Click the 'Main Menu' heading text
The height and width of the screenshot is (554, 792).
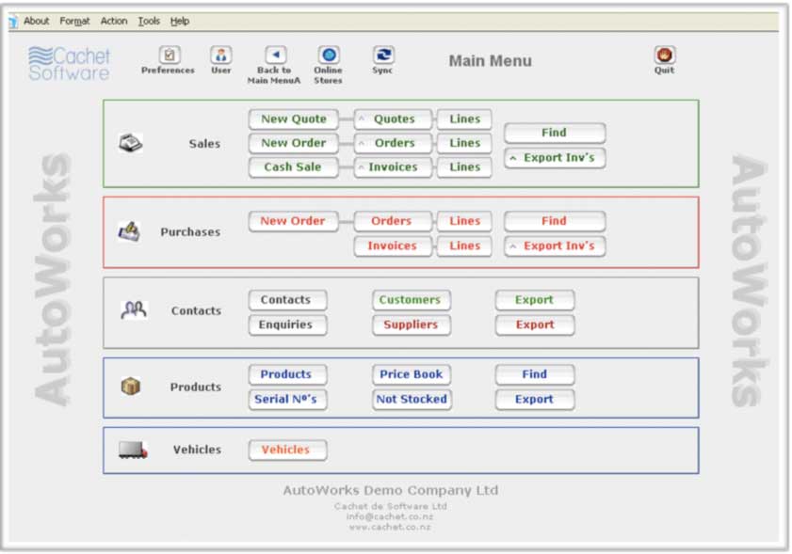(x=490, y=61)
